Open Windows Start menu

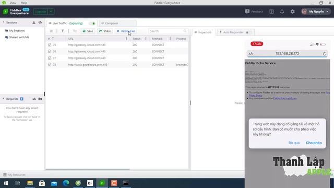(x=6, y=183)
